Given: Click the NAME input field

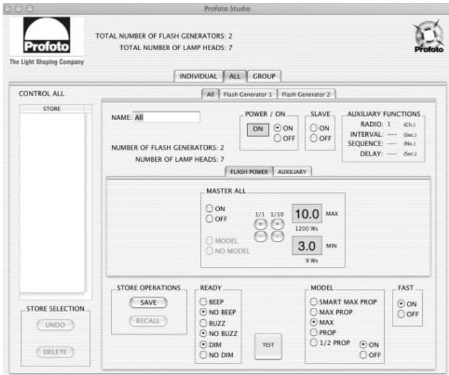Looking at the screenshot, I should [x=166, y=117].
